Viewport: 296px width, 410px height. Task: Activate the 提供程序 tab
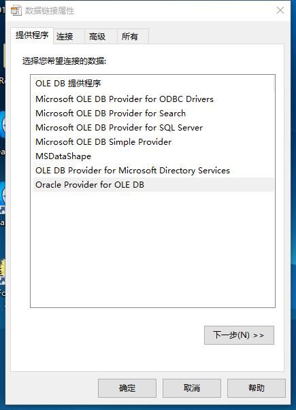(x=32, y=35)
